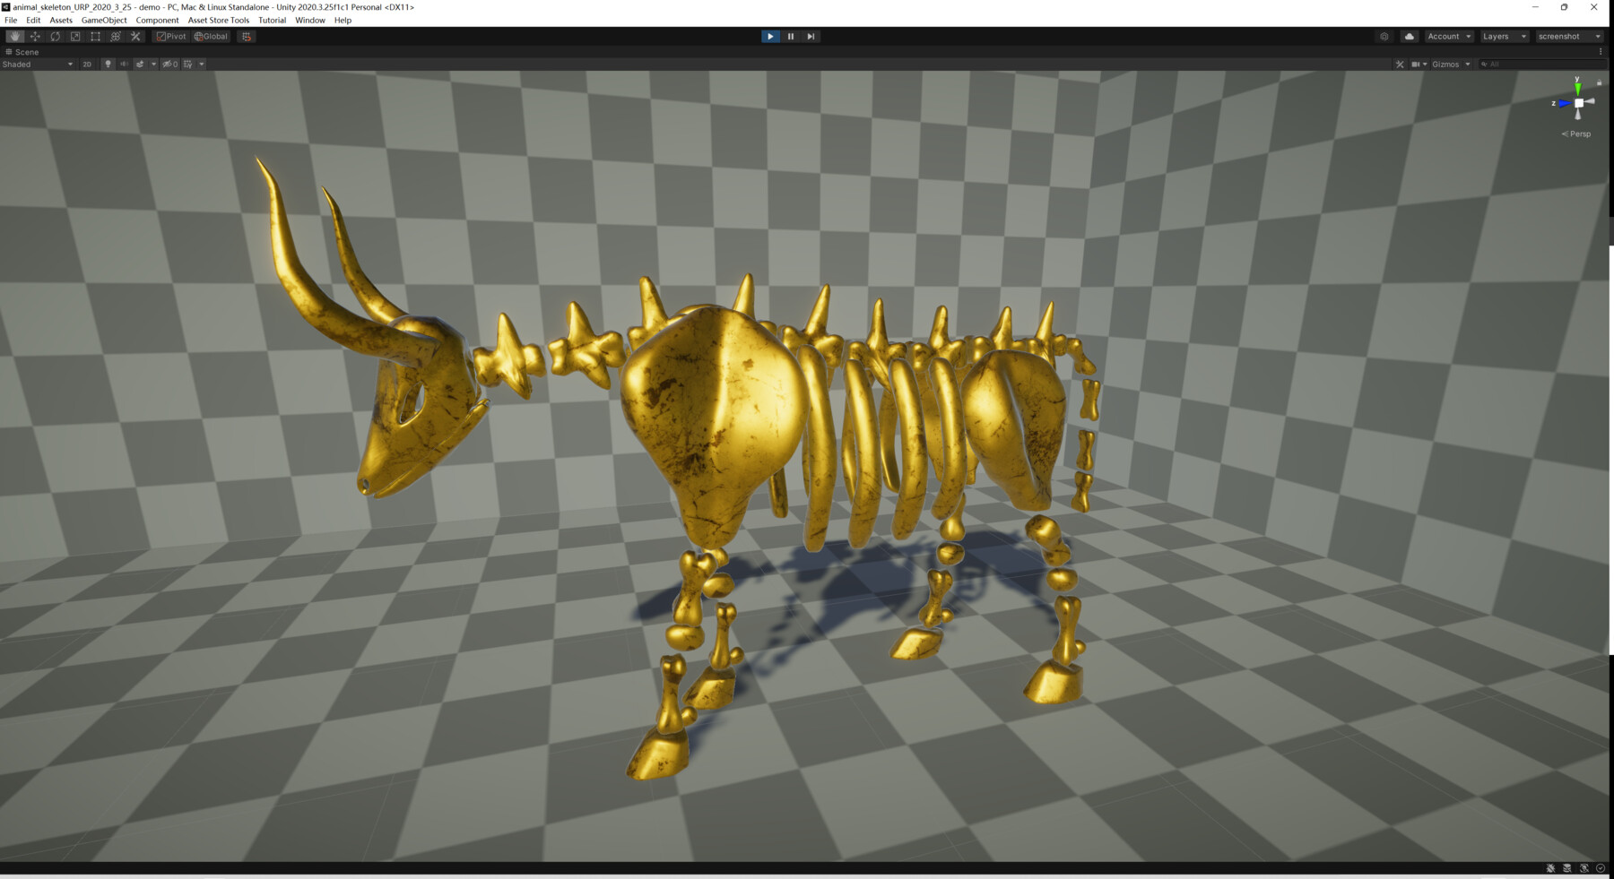
Task: Open the Asset Store Tools menu
Action: (219, 20)
